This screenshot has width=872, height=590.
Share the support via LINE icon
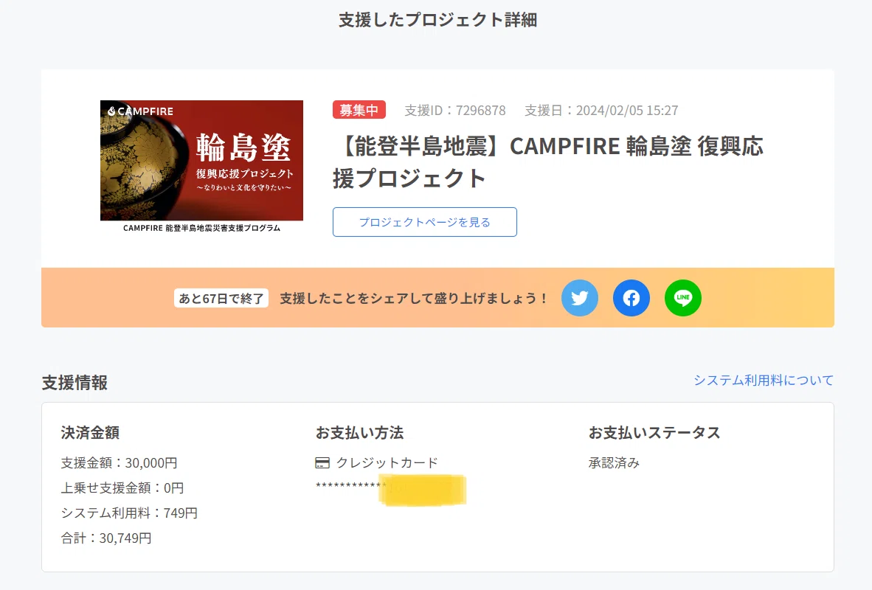tap(683, 298)
